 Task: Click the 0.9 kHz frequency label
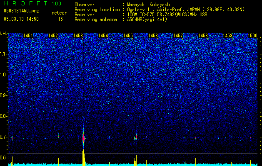click(3, 95)
